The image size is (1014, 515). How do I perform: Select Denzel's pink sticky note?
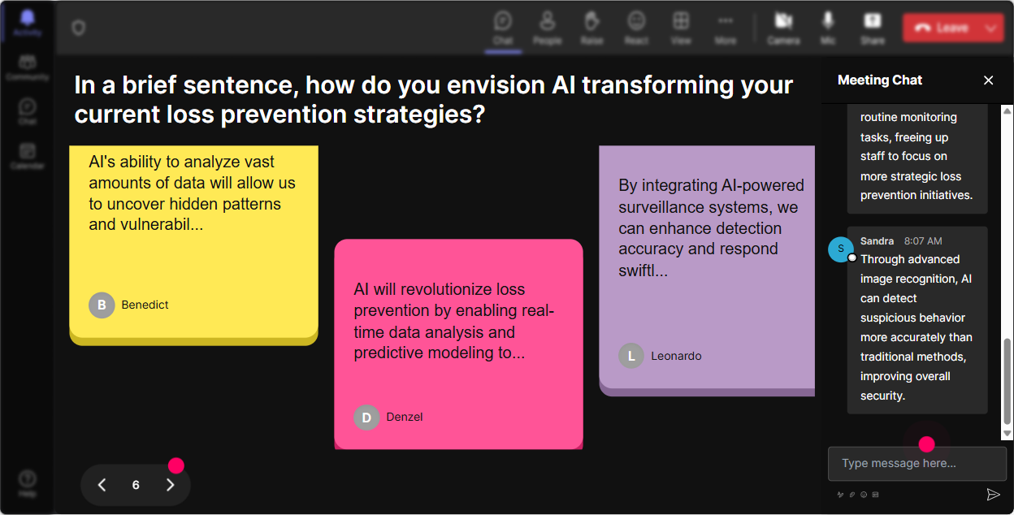coord(458,344)
